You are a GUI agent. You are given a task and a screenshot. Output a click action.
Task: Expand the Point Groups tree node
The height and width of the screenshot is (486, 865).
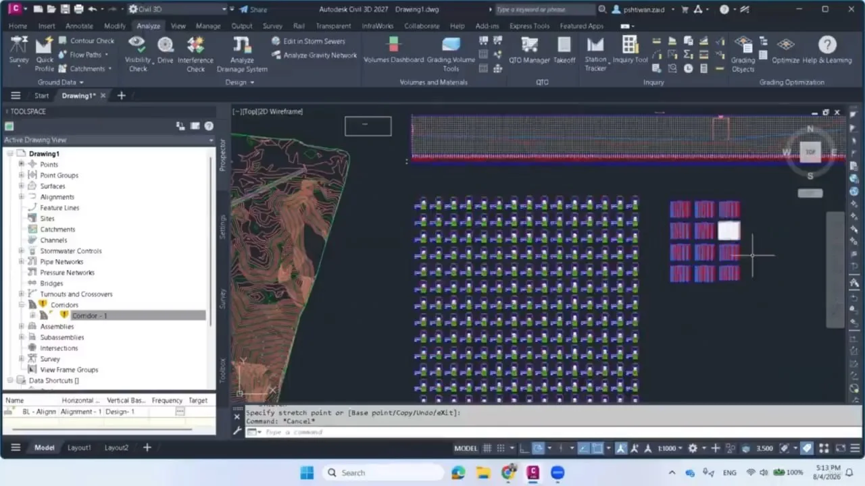22,175
